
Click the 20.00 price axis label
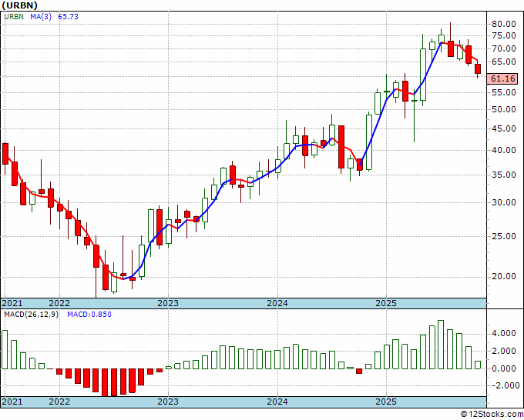(x=504, y=277)
